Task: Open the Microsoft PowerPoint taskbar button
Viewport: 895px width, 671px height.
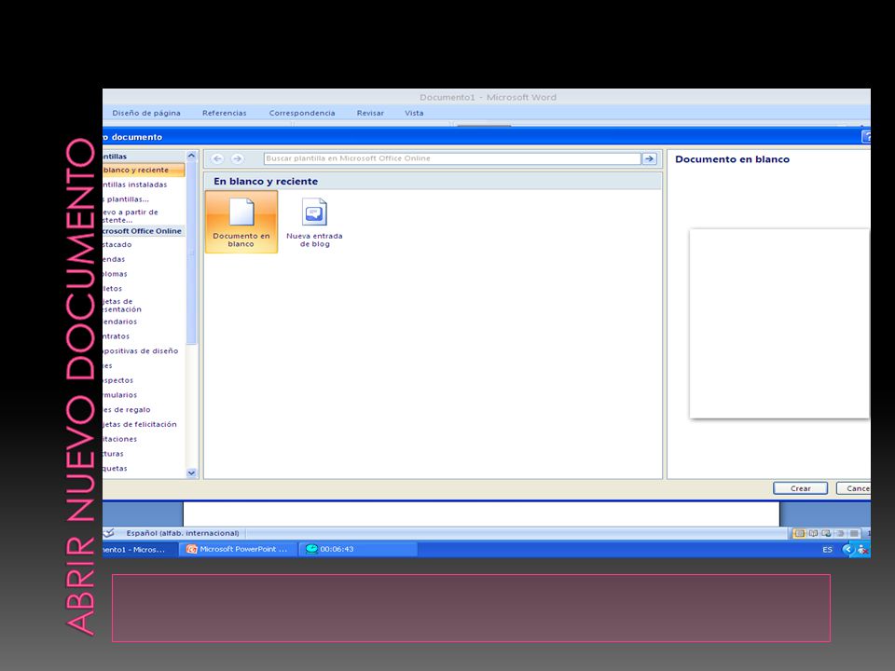Action: click(238, 549)
